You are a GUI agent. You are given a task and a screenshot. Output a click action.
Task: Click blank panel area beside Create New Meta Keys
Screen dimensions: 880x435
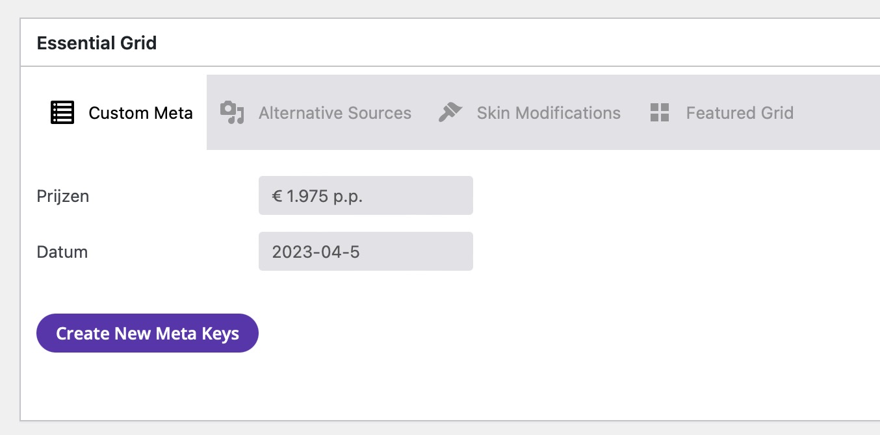pyautogui.click(x=520, y=333)
